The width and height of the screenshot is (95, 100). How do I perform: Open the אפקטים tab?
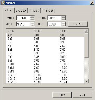[21, 11]
